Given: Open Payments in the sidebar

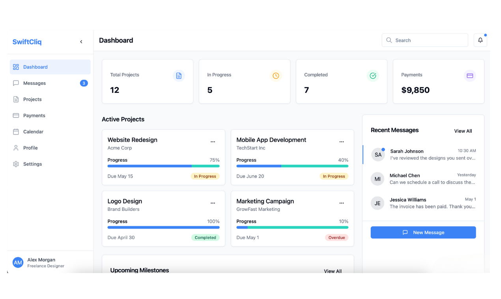Looking at the screenshot, I should click(x=50, y=115).
